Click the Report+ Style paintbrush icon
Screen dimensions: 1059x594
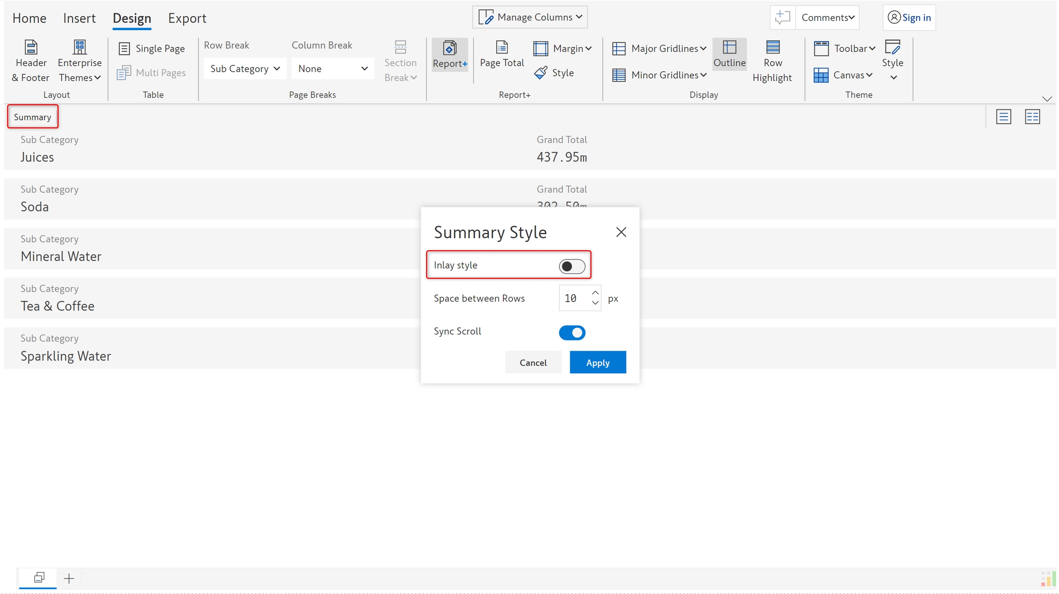coord(541,73)
